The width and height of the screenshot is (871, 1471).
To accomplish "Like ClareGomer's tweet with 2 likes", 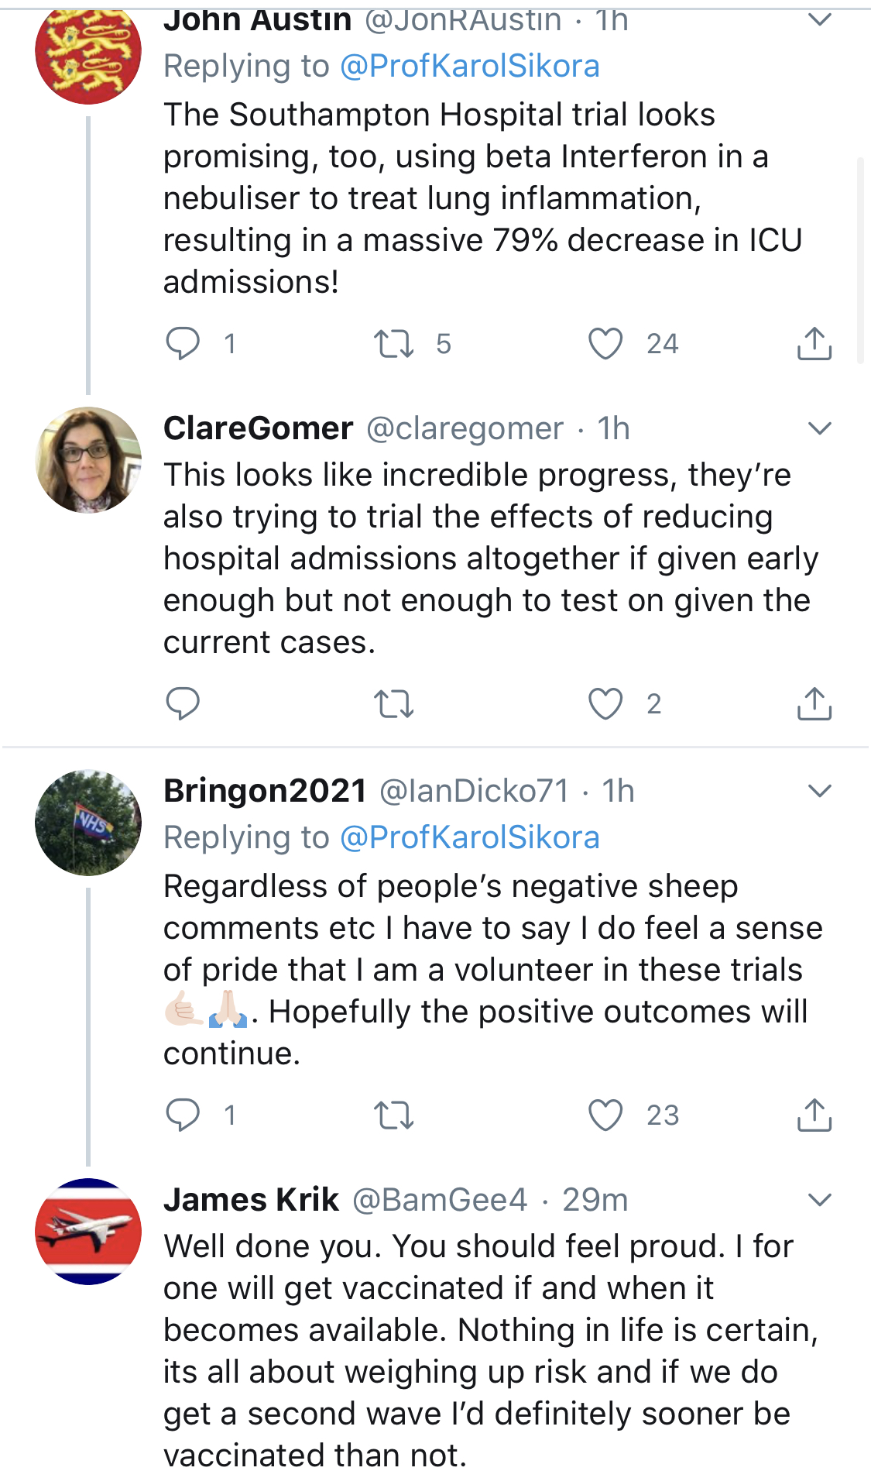I will coord(605,703).
